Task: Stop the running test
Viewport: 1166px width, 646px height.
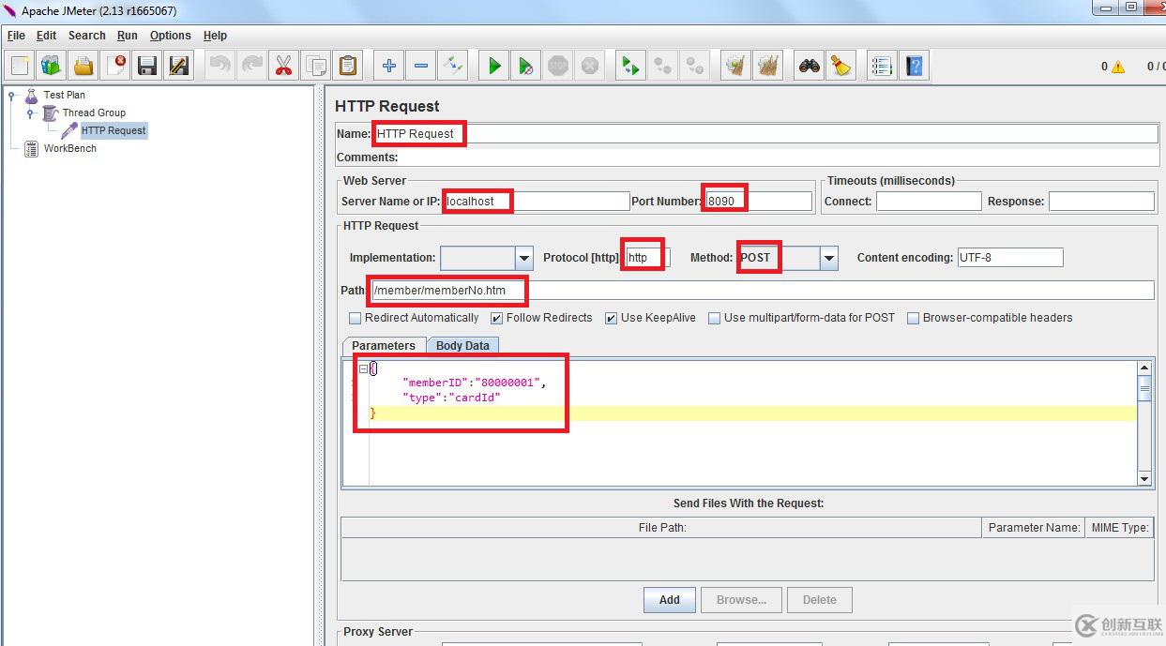Action: 558,66
